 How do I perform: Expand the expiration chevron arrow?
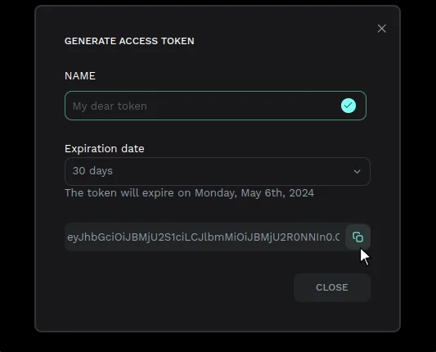pos(357,171)
